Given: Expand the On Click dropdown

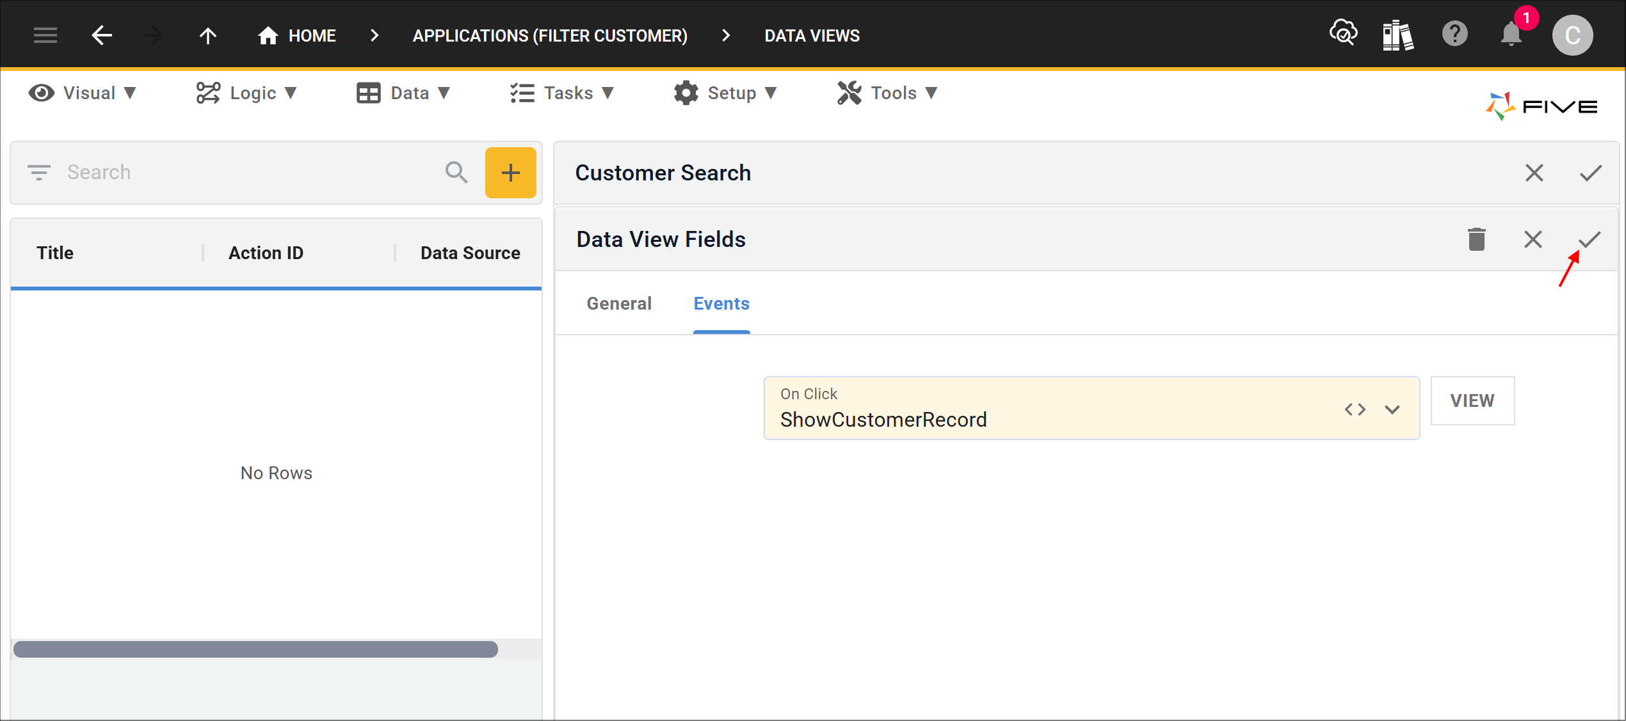Looking at the screenshot, I should 1392,409.
